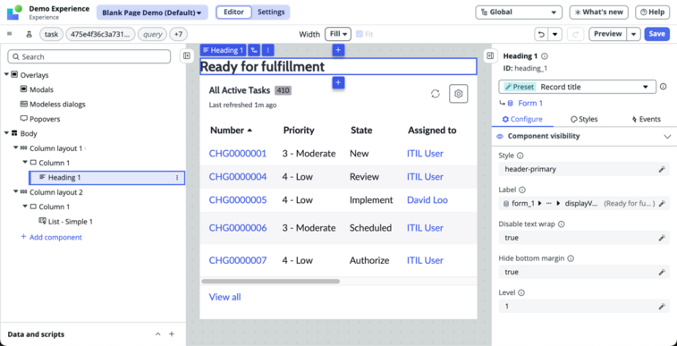The image size is (677, 346).
Task: Collapse the right config panel toggle icon
Action: click(490, 56)
